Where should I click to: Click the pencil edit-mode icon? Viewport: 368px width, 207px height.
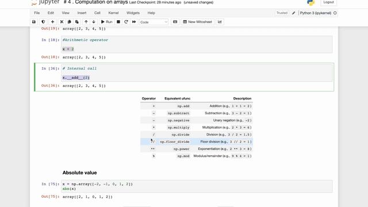[294, 13]
